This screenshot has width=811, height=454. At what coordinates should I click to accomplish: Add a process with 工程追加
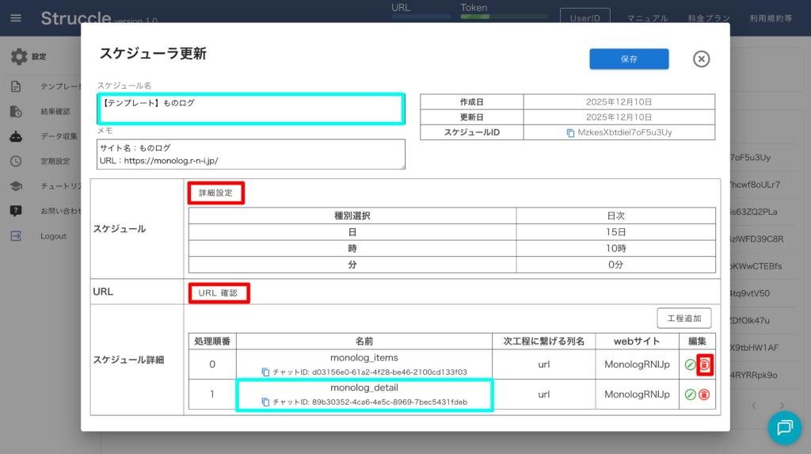pos(683,319)
